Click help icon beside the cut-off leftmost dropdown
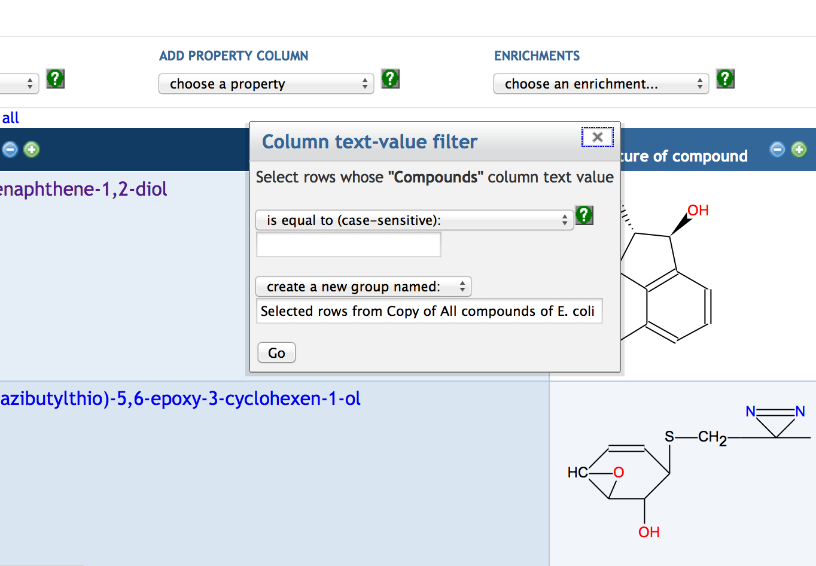 [55, 79]
